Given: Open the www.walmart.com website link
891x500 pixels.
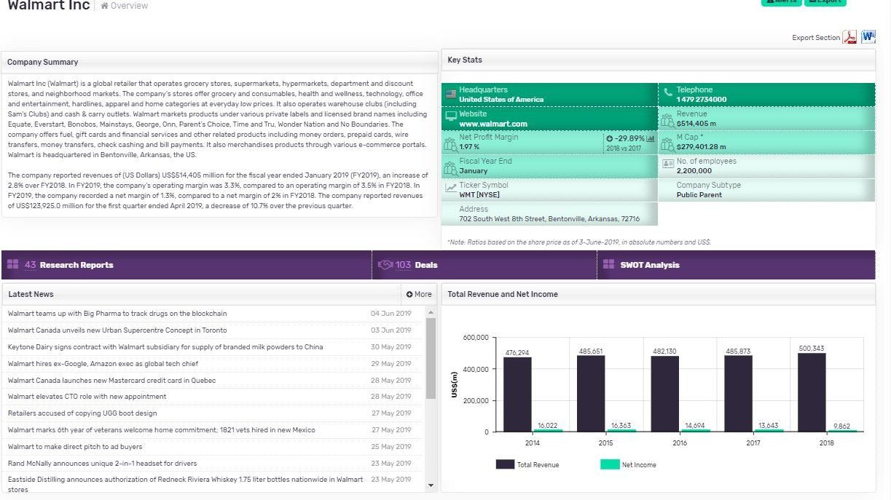Looking at the screenshot, I should [x=492, y=124].
